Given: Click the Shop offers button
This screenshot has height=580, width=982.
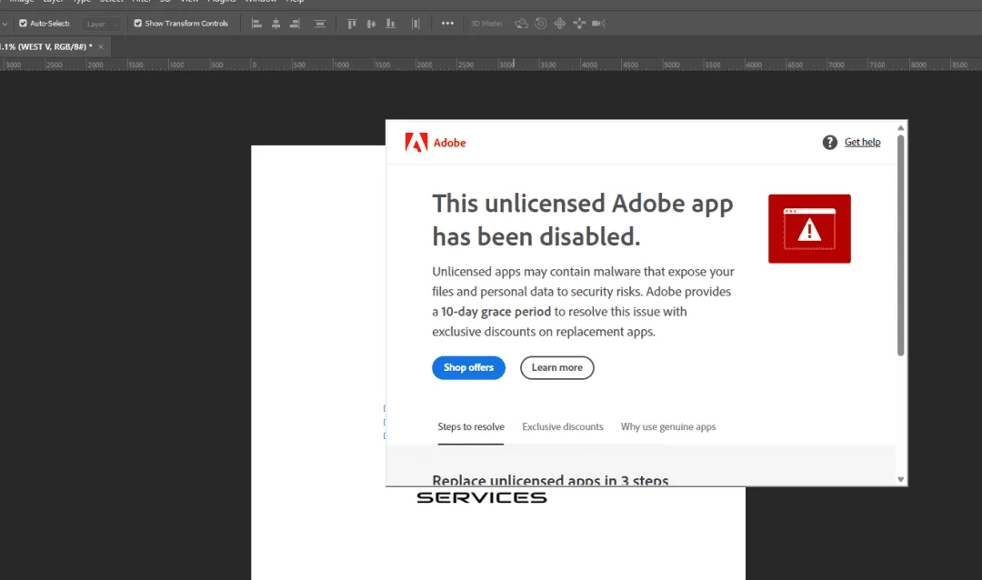Looking at the screenshot, I should coord(468,367).
